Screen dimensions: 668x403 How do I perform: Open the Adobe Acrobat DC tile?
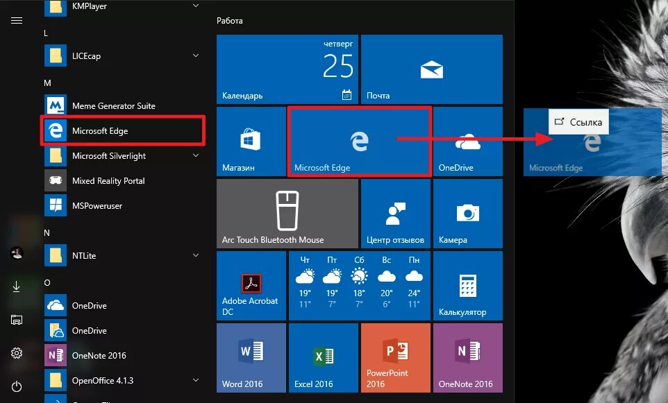pos(251,286)
